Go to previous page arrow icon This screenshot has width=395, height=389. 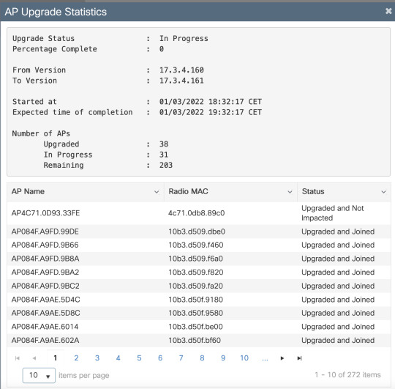[x=34, y=358]
